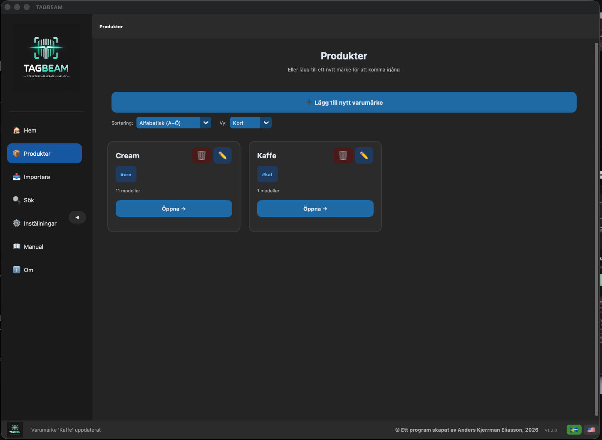Click the '1 modeller' text
The width and height of the screenshot is (602, 440).
point(268,191)
